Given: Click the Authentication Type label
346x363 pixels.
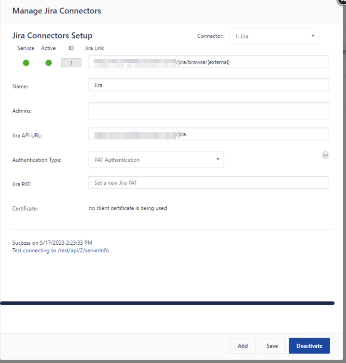Looking at the screenshot, I should pos(37,160).
